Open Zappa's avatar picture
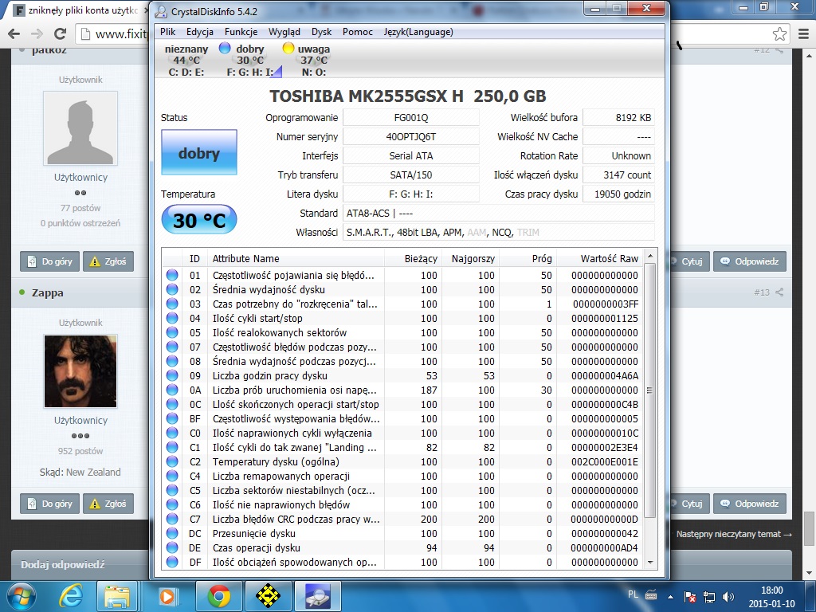Screen dimensions: 816x612 click(80, 371)
